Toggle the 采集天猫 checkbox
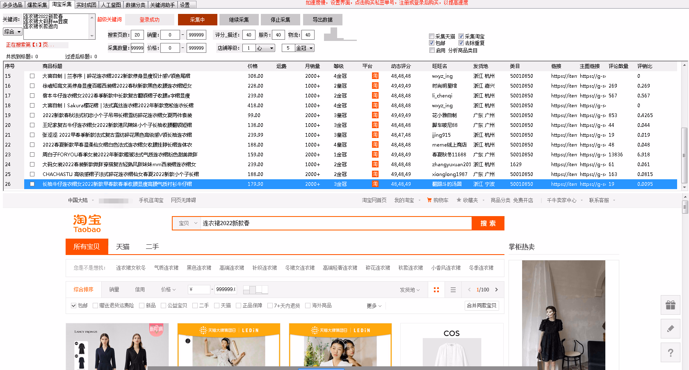The height and width of the screenshot is (370, 689). tap(431, 36)
